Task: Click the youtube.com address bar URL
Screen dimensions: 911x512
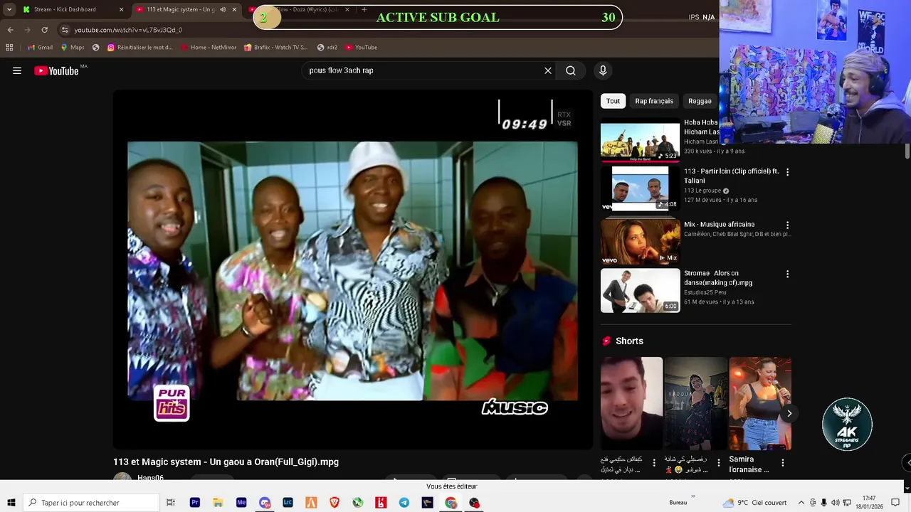Action: coord(128,30)
